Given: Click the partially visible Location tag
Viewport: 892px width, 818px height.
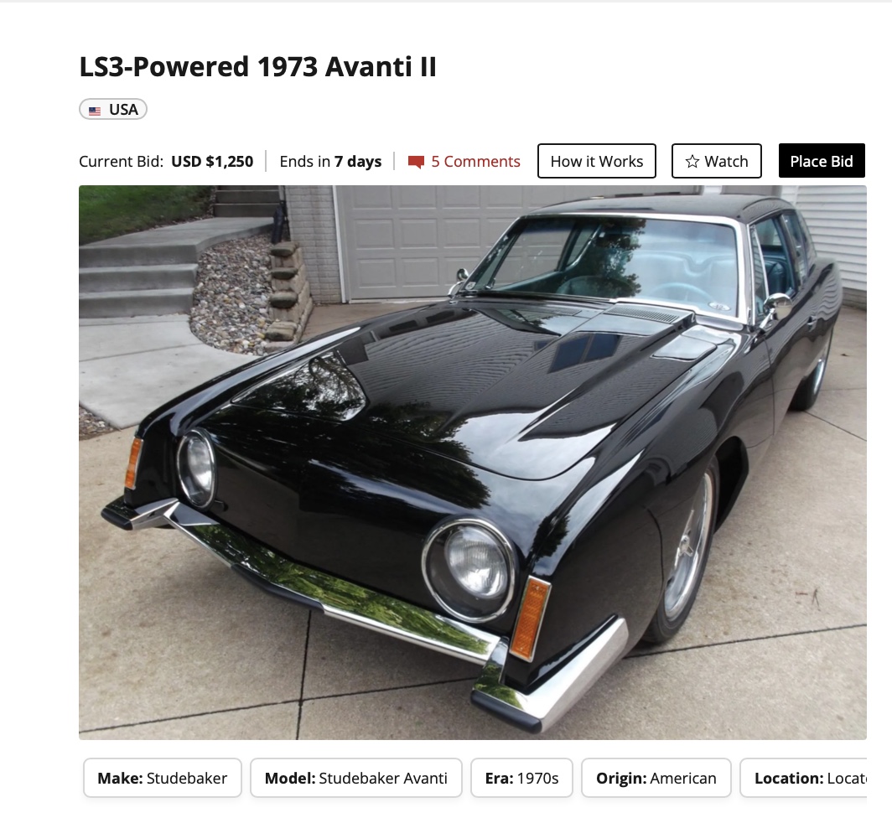Looking at the screenshot, I should pos(803,778).
